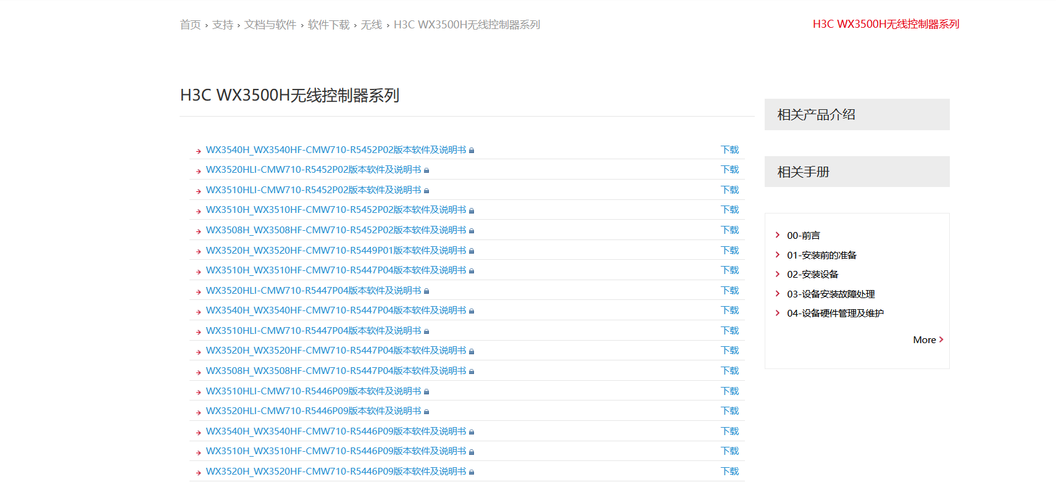
Task: Open WX3520H_WX3520HF-CMW710-R5446P09 software entry
Action: (x=336, y=472)
